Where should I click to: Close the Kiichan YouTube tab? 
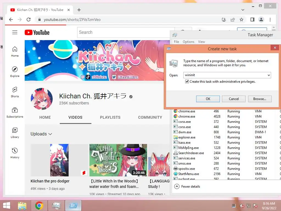(x=68, y=10)
